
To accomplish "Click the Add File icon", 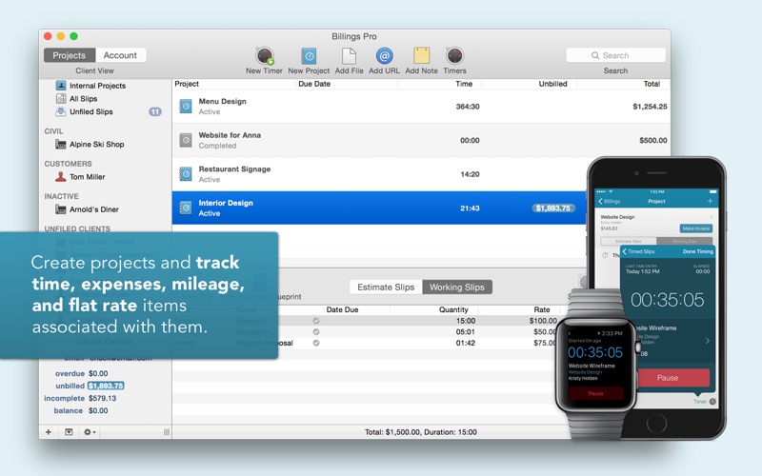I will [349, 56].
